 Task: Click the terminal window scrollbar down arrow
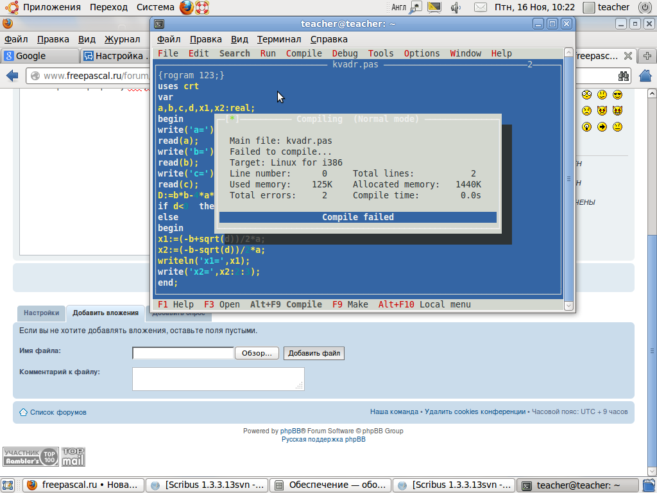(x=568, y=306)
